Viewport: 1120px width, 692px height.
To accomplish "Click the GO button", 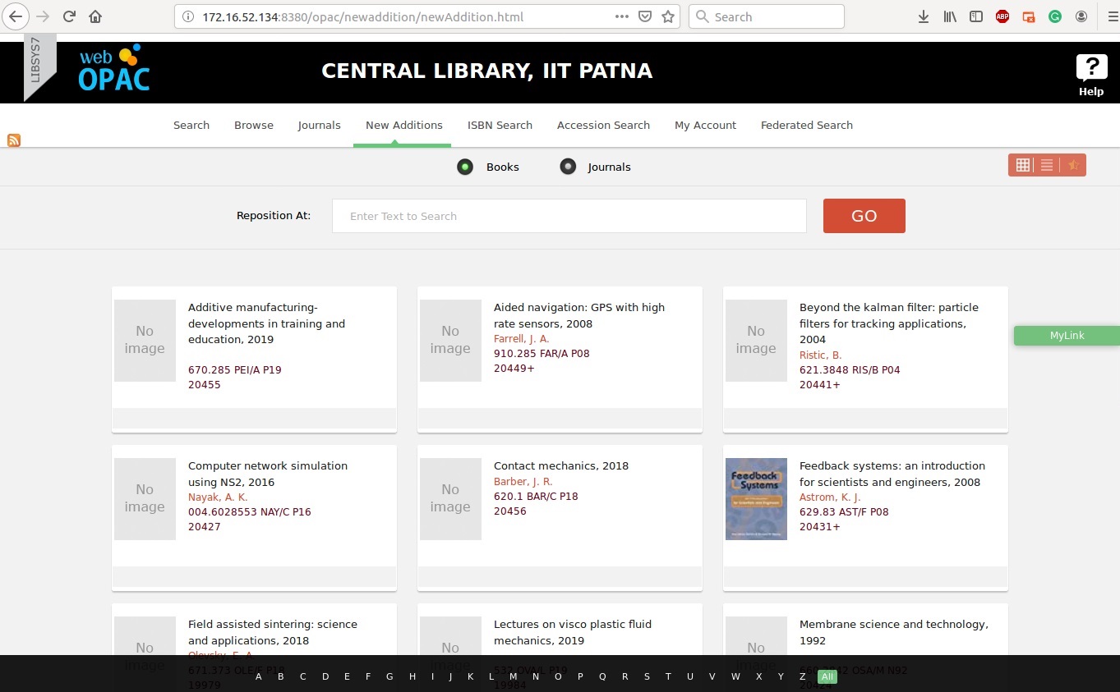I will 864,216.
